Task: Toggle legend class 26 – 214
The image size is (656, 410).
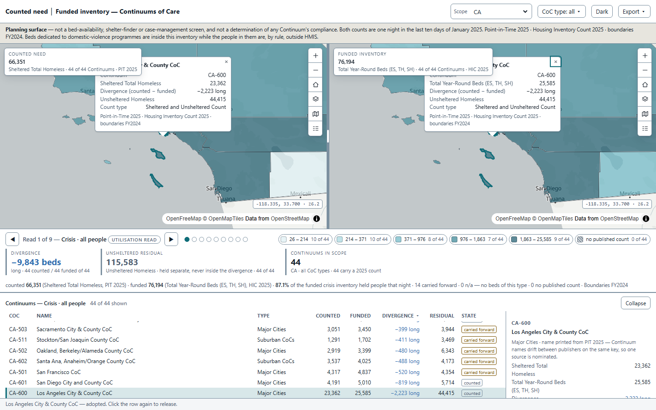Action: (x=305, y=239)
